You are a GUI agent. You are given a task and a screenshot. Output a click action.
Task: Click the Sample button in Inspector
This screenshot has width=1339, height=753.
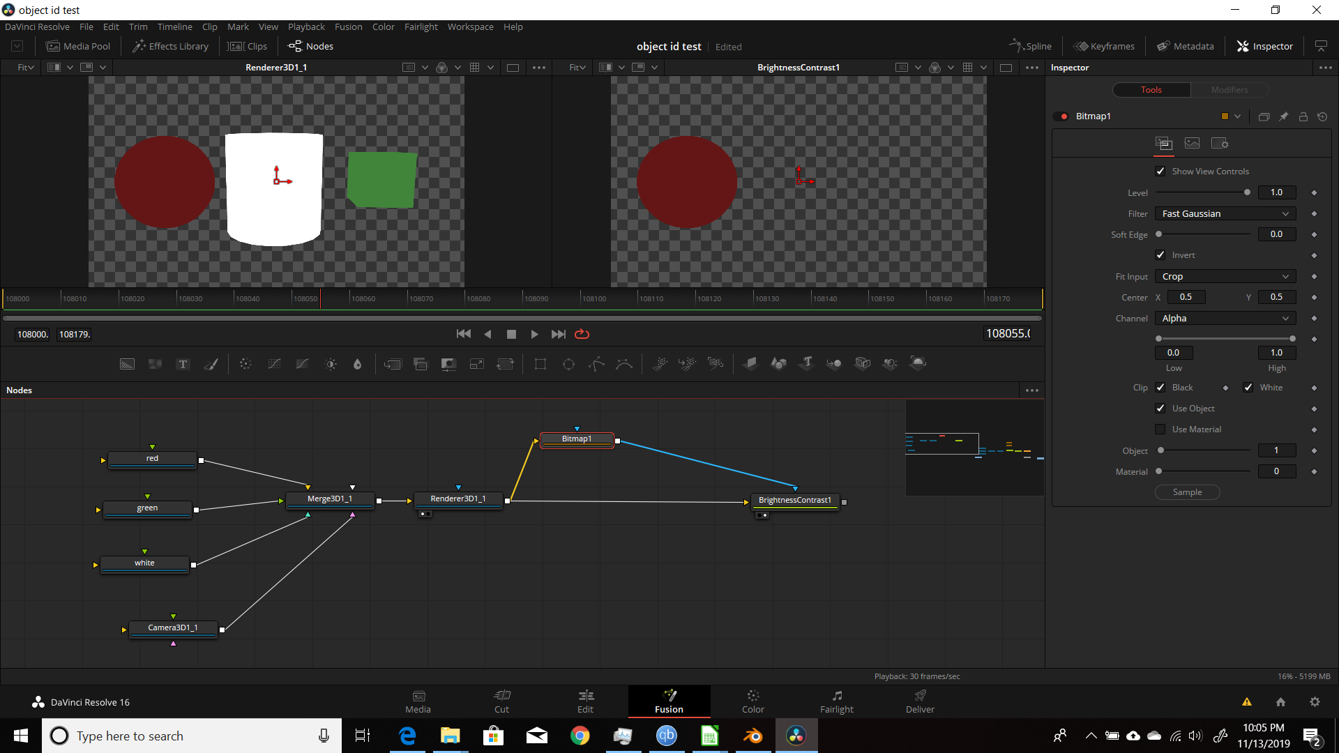coord(1187,492)
